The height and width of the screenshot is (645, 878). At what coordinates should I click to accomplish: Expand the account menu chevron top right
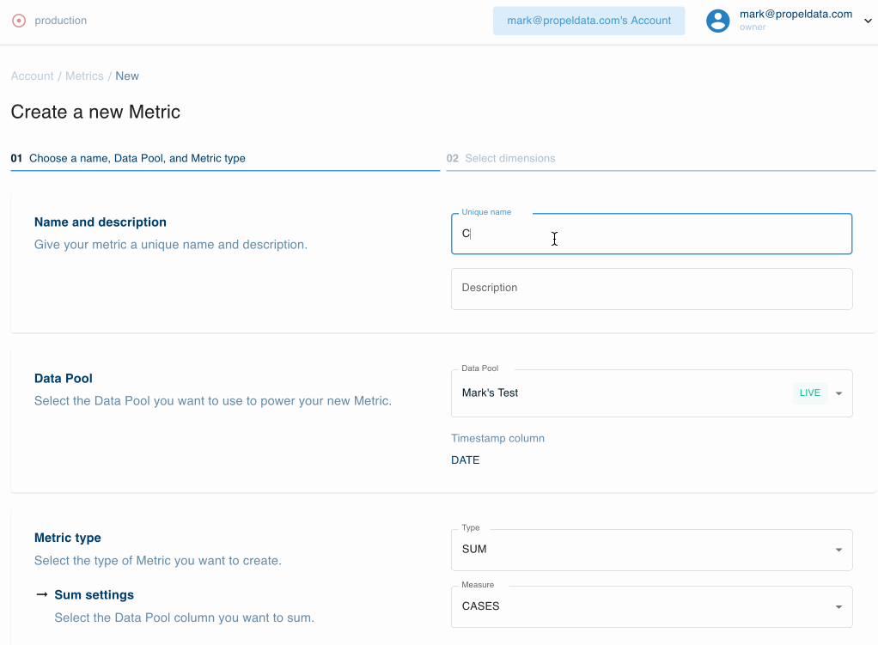(x=868, y=21)
